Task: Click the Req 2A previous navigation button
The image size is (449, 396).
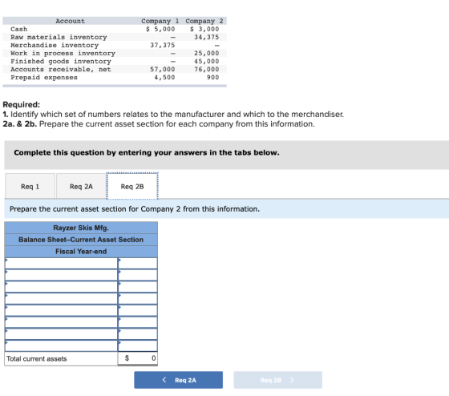Action: tap(178, 380)
